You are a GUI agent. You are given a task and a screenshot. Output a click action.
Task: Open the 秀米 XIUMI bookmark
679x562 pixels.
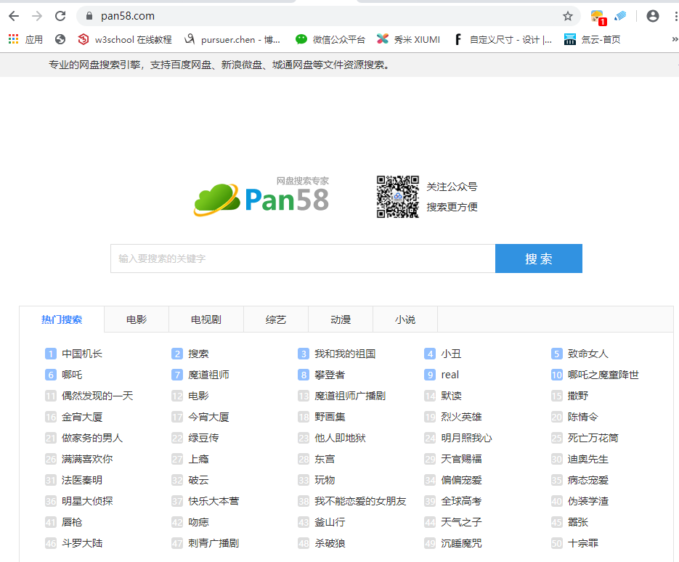pyautogui.click(x=408, y=39)
